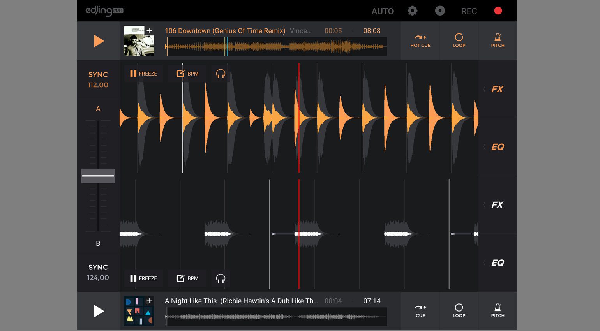Click deck B elapsed time 00:04
Screen dimensions: 600x331
pyautogui.click(x=333, y=301)
